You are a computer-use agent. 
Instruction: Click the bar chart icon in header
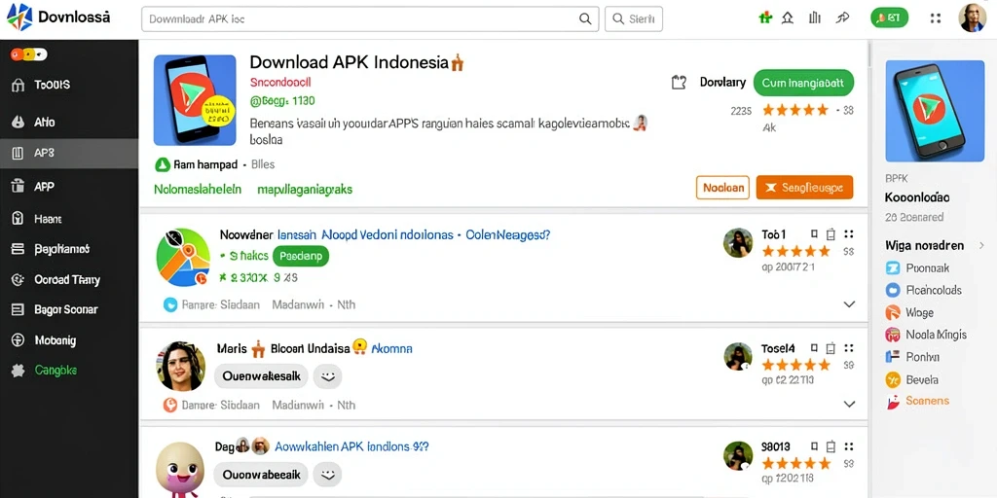[815, 18]
